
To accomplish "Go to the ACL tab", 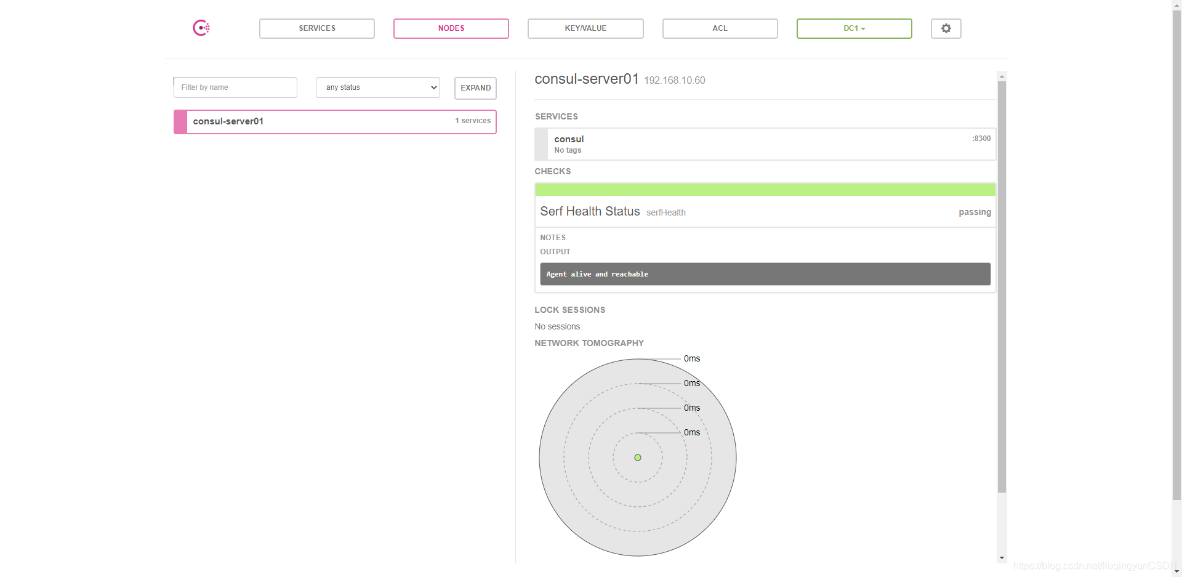I will (x=720, y=28).
